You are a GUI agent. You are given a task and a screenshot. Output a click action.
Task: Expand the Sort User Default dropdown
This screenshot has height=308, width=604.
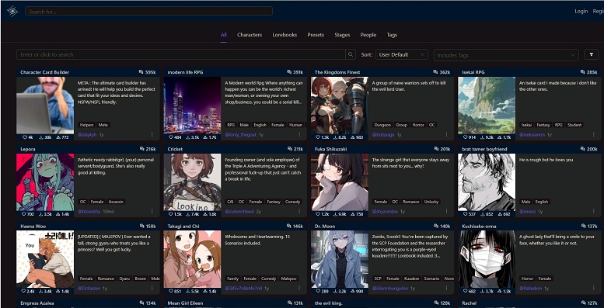pyautogui.click(x=402, y=54)
